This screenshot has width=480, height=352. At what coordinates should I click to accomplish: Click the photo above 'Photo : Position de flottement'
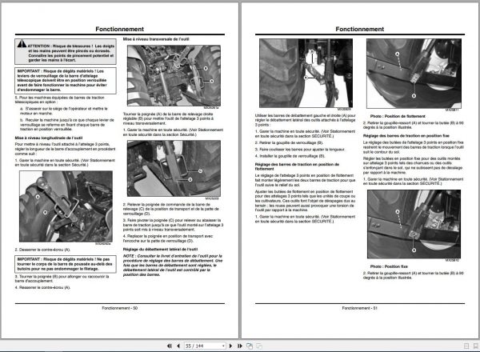pos(414,74)
